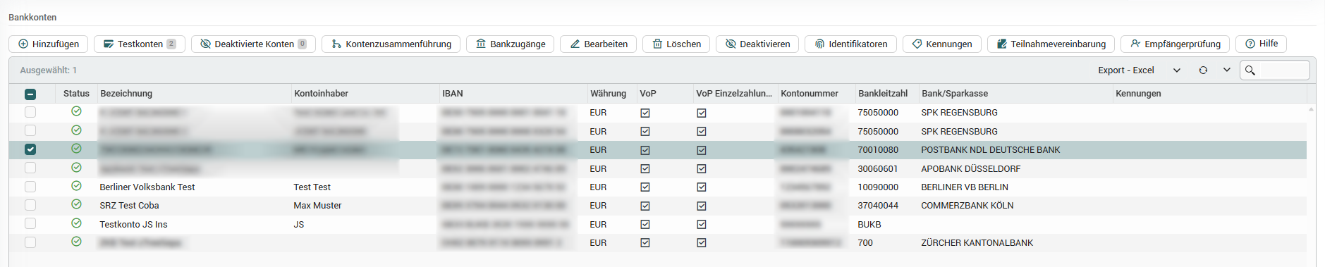Expand the dropdown arrow next to refresh
Viewport: 1325px width, 267px height.
point(1227,70)
